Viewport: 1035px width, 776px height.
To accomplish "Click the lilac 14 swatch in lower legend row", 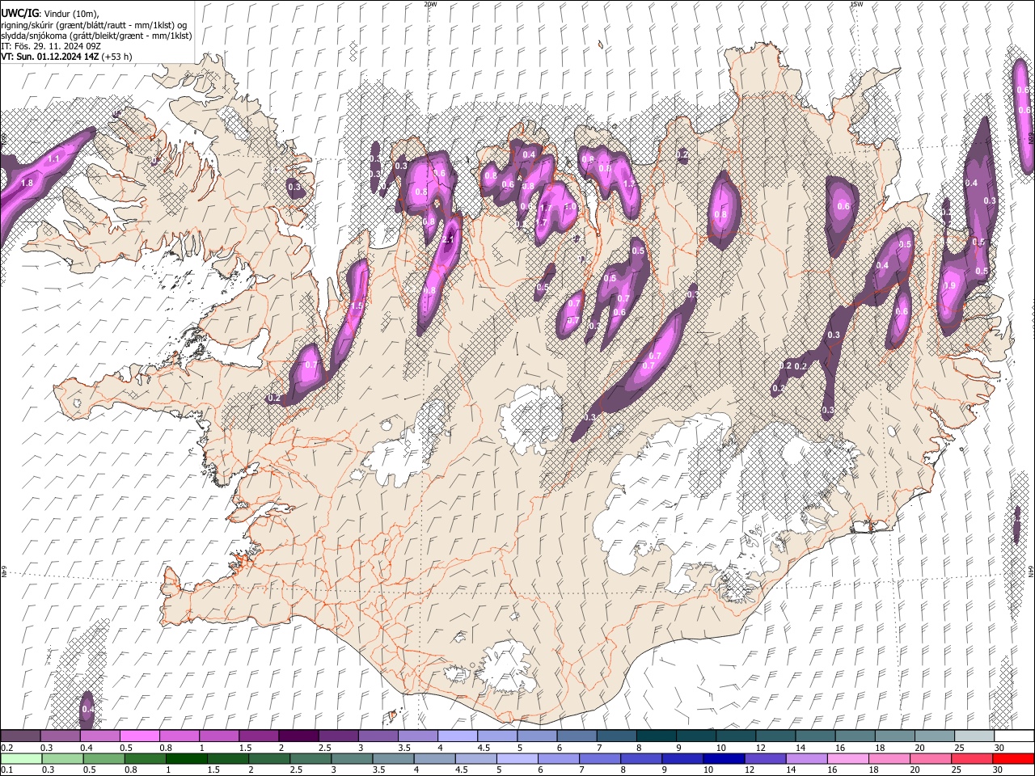I will click(x=805, y=759).
